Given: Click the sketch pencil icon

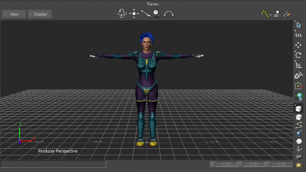Looking at the screenshot, I should point(286,14).
